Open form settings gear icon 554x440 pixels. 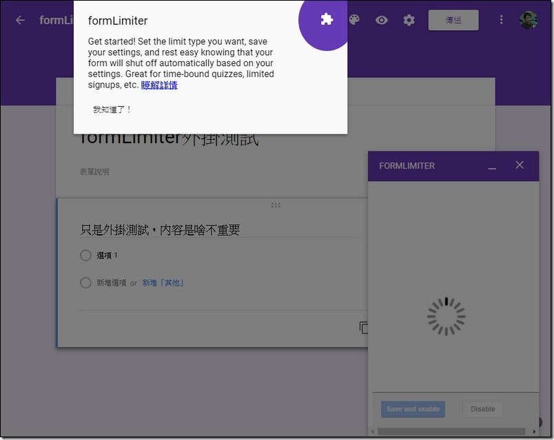click(409, 20)
